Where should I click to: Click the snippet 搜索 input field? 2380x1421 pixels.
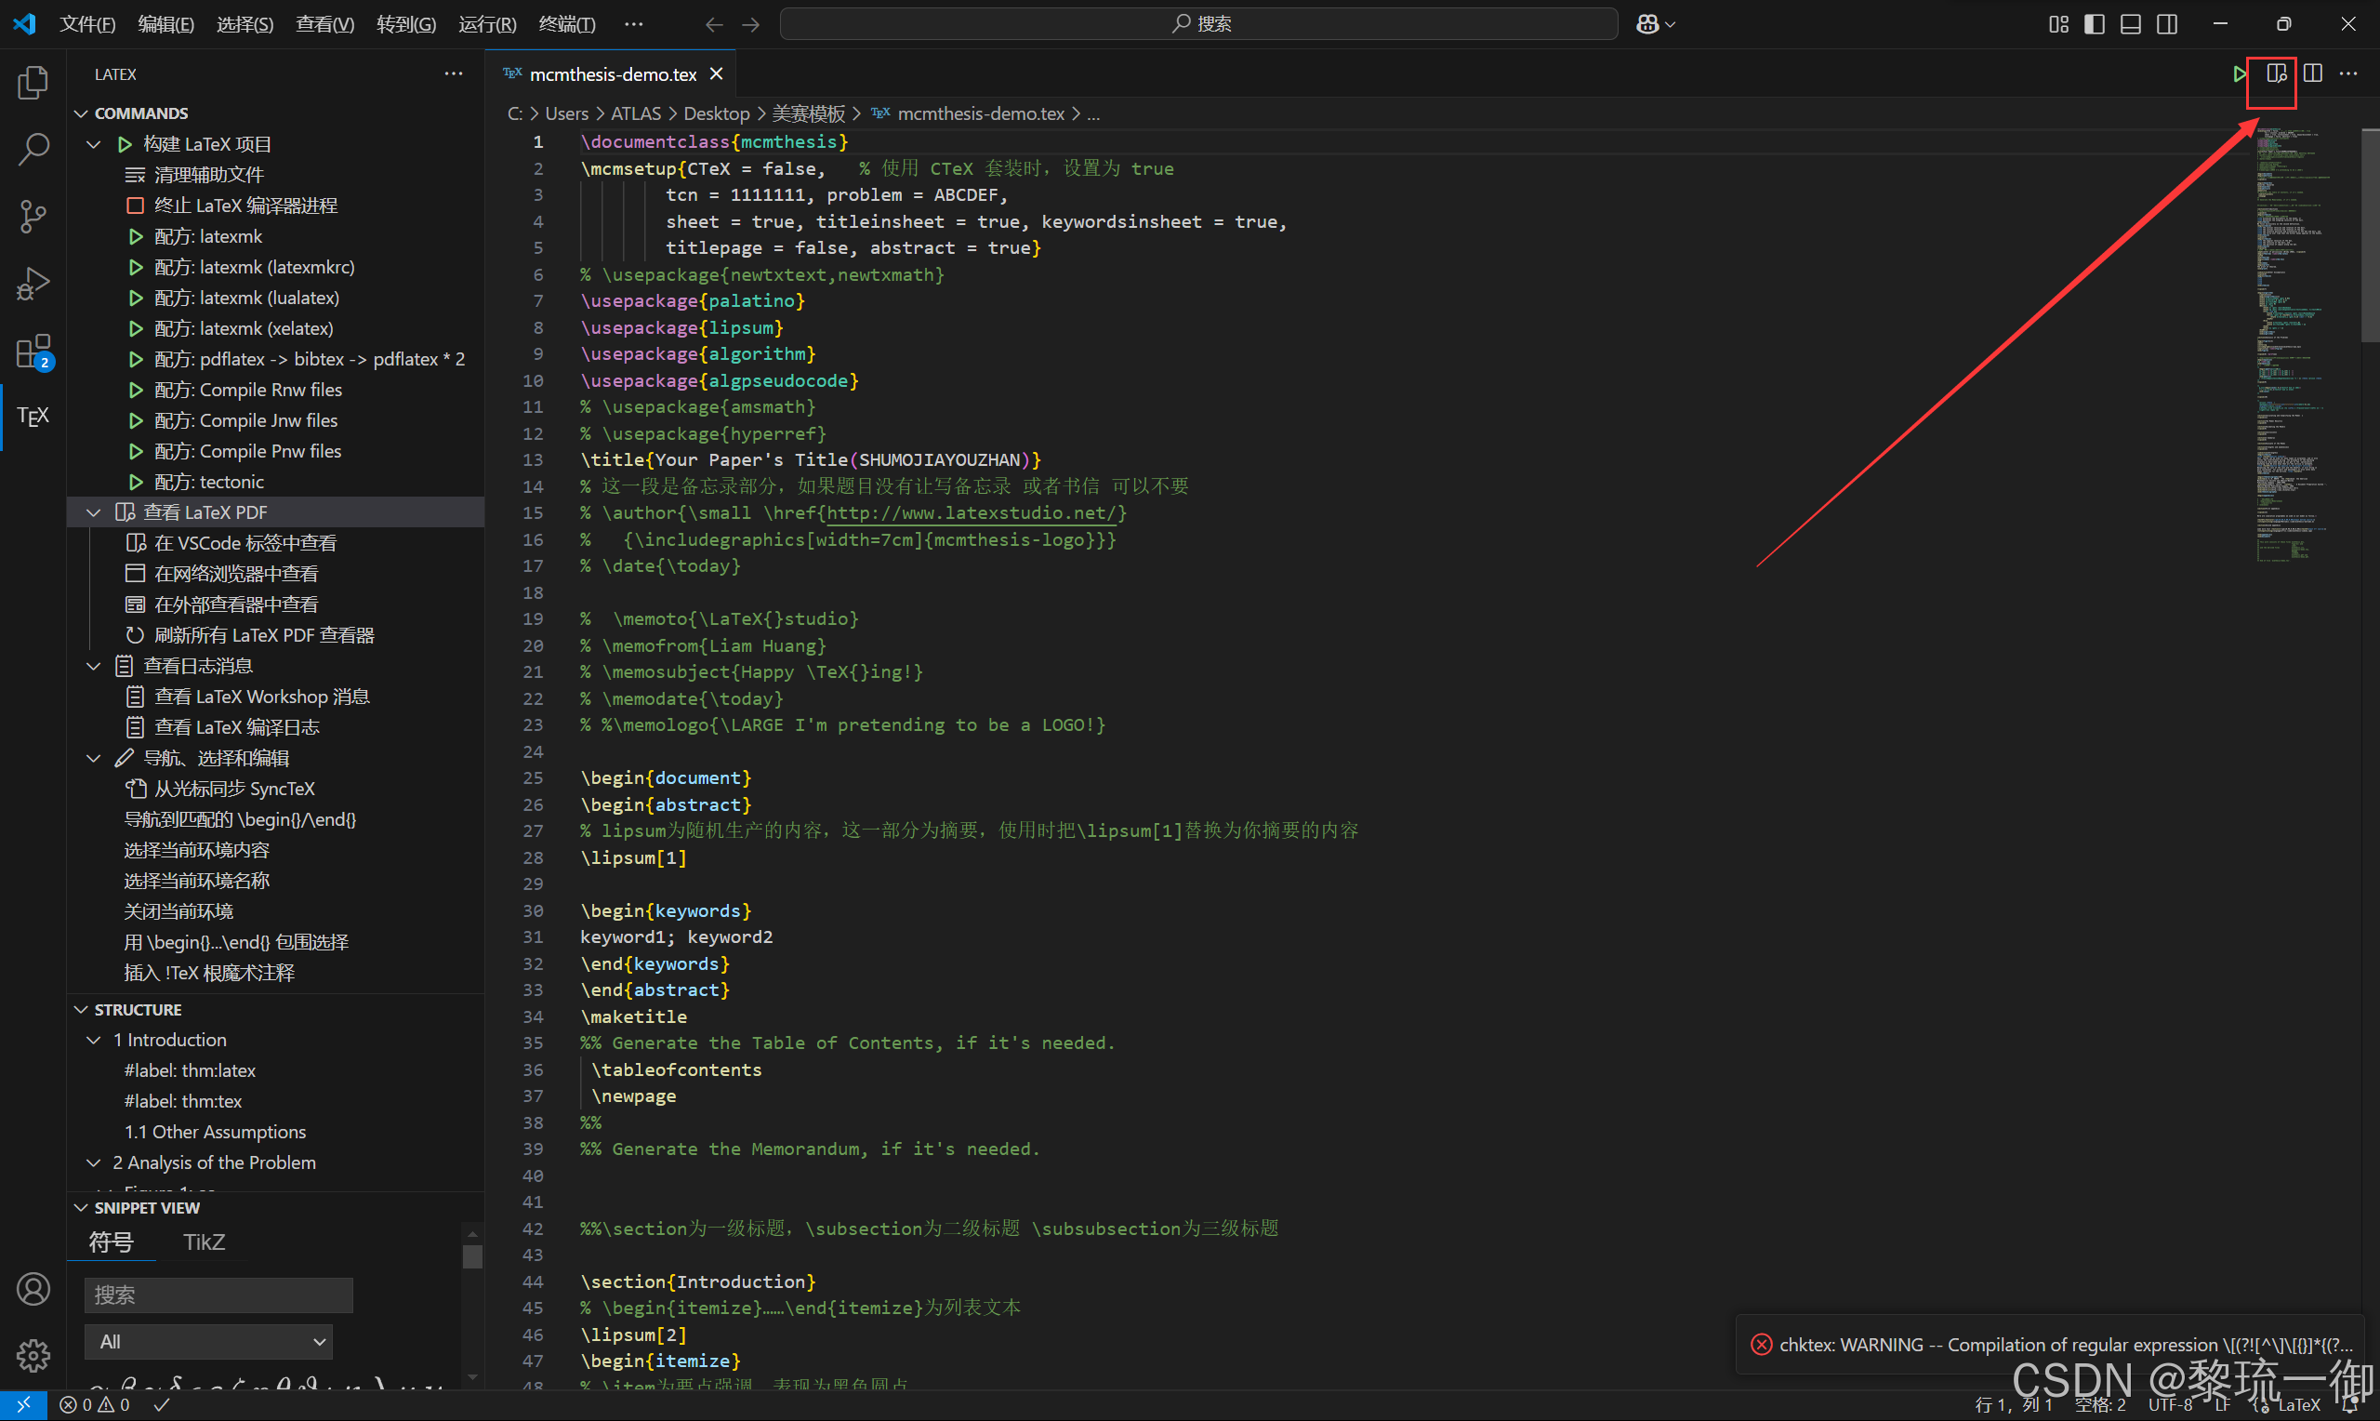pyautogui.click(x=218, y=1295)
